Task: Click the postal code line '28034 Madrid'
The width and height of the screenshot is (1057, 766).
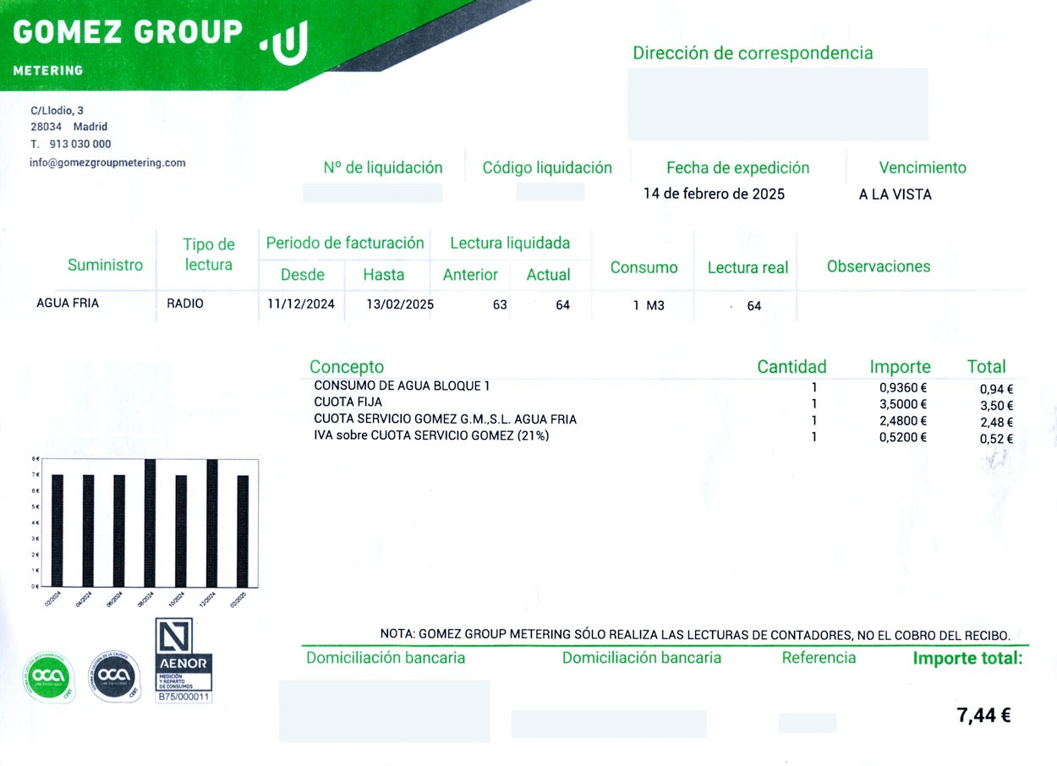Action: pyautogui.click(x=68, y=127)
